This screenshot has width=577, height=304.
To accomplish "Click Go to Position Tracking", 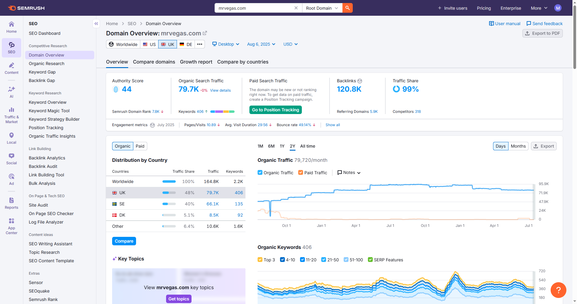I will pos(275,110).
